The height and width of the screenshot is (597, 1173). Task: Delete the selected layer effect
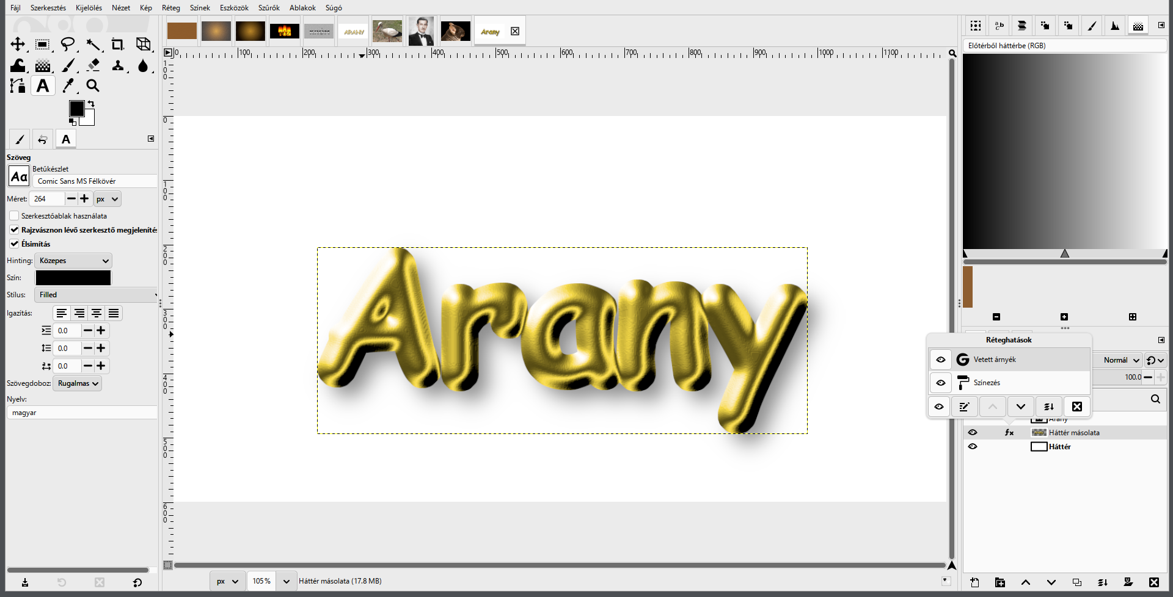coord(1077,407)
